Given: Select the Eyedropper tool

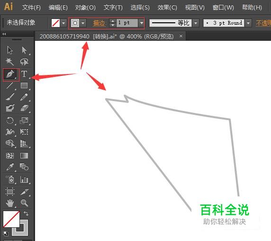Looking at the screenshot, I should click(x=10, y=167).
